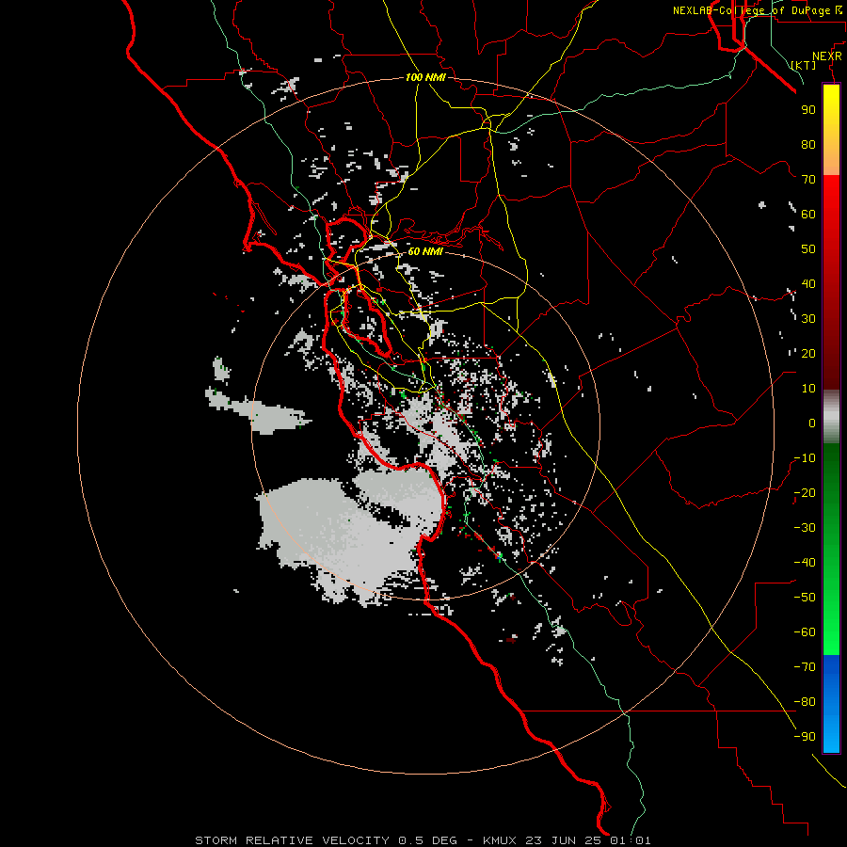The height and width of the screenshot is (847, 847).
Task: Select the 20 value on the velocity scale
Action: coord(808,353)
